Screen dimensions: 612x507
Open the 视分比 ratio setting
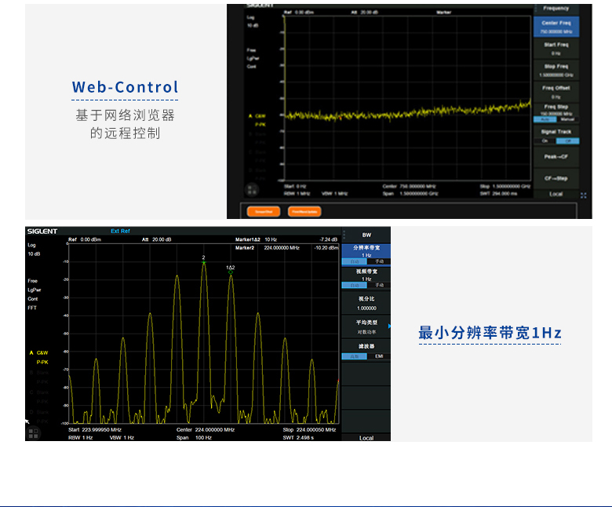366,303
